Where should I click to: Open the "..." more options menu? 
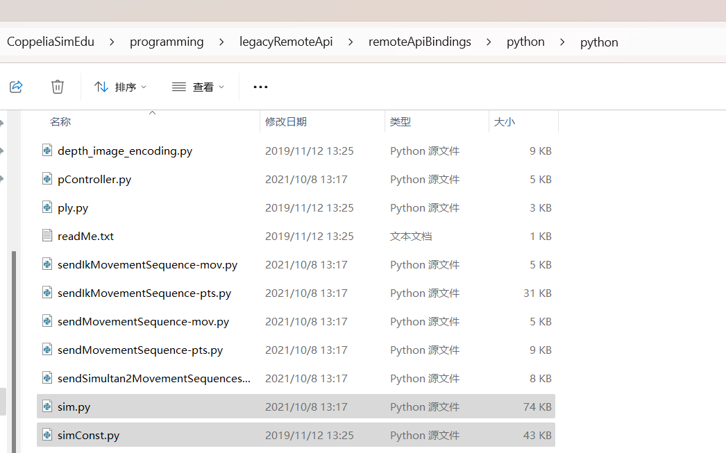click(260, 86)
